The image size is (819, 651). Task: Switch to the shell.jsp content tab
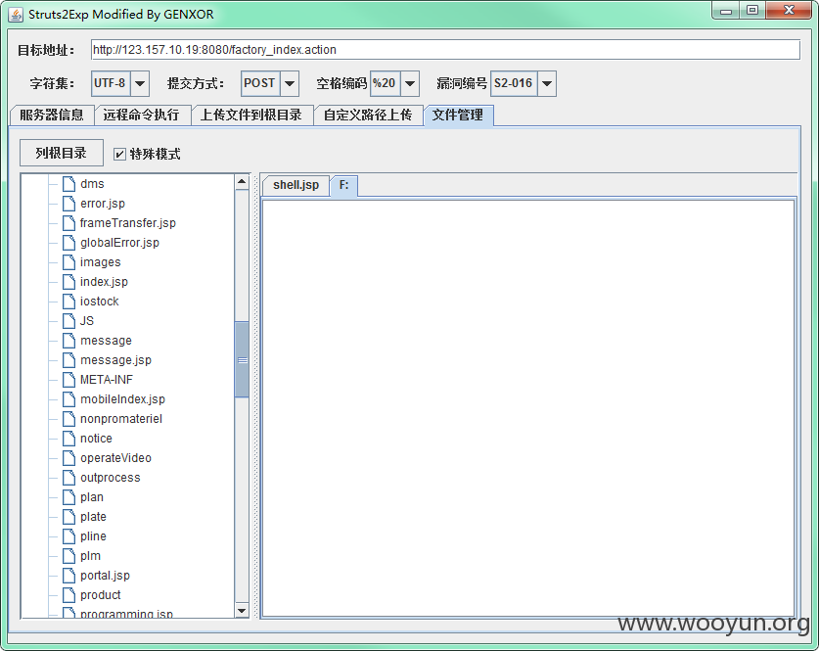[x=296, y=185]
